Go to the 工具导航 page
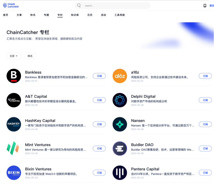The height and width of the screenshot is (187, 214). (120, 15)
